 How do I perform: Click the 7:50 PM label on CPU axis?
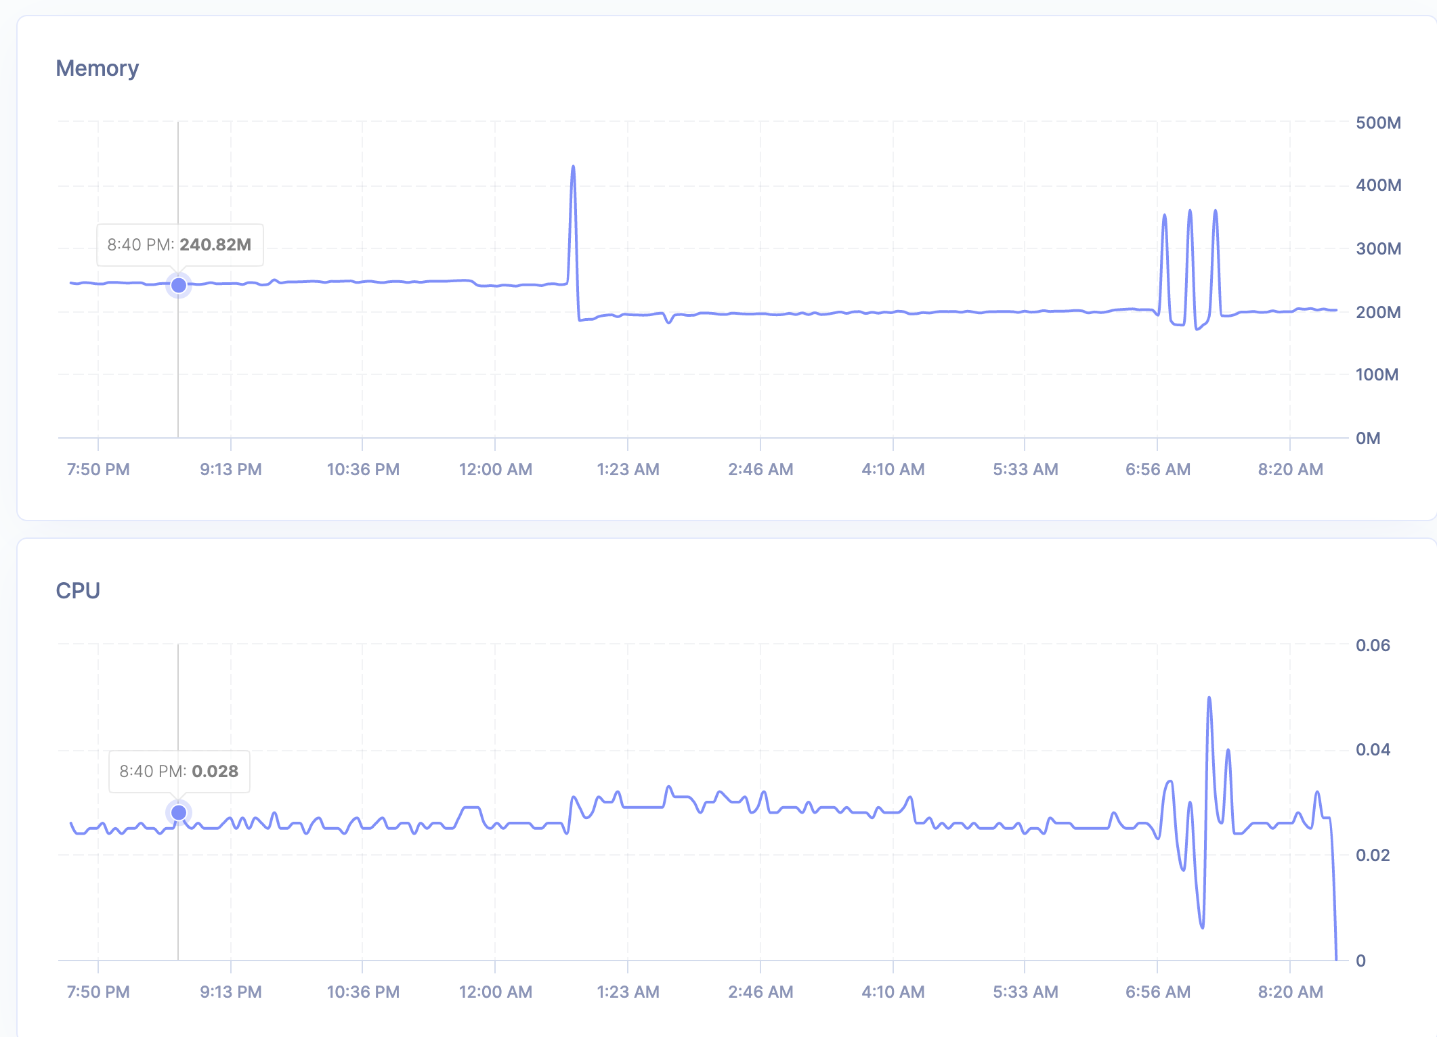[98, 992]
